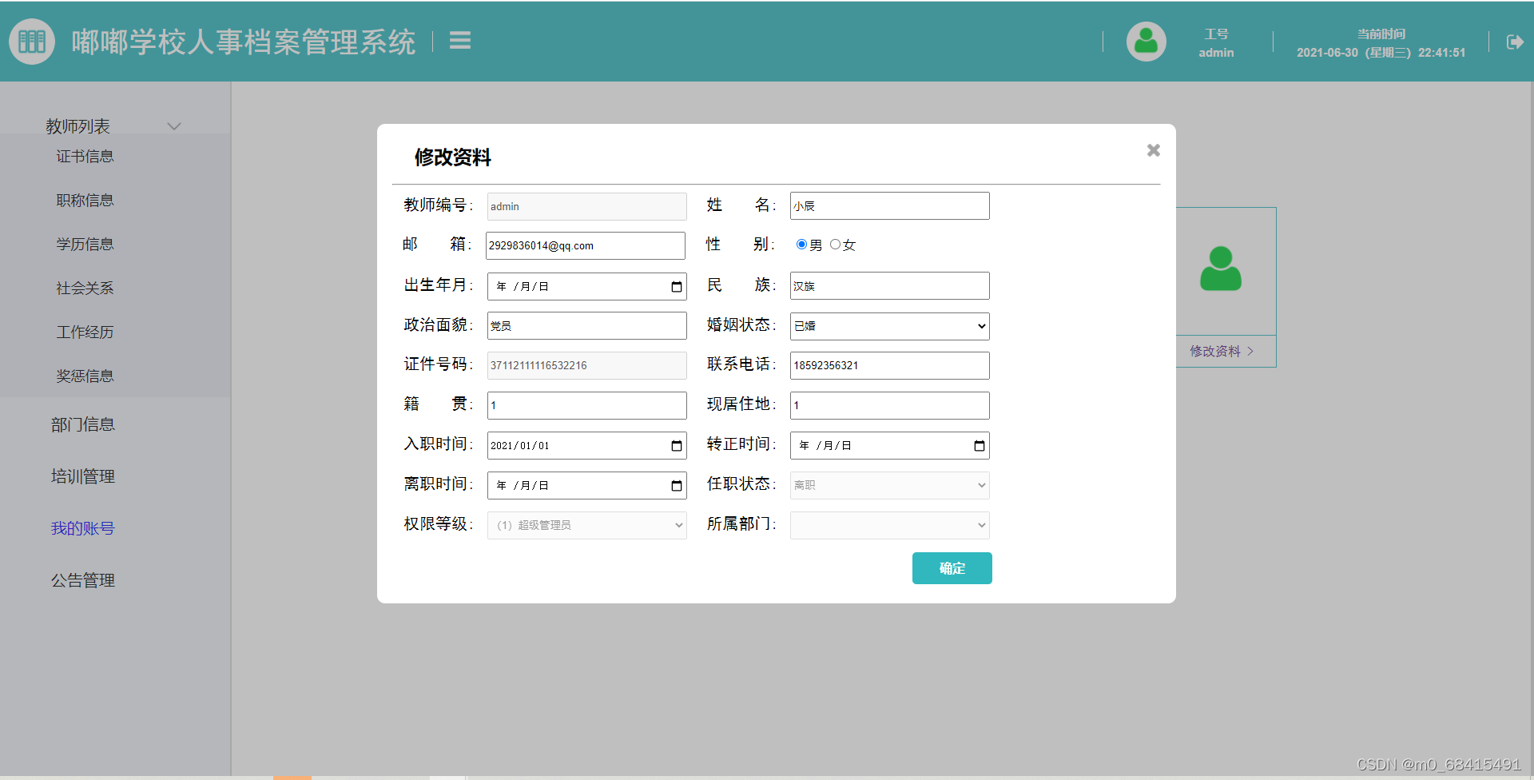Open 社会关系 in sidebar
Viewport: 1534px width, 780px height.
85,288
